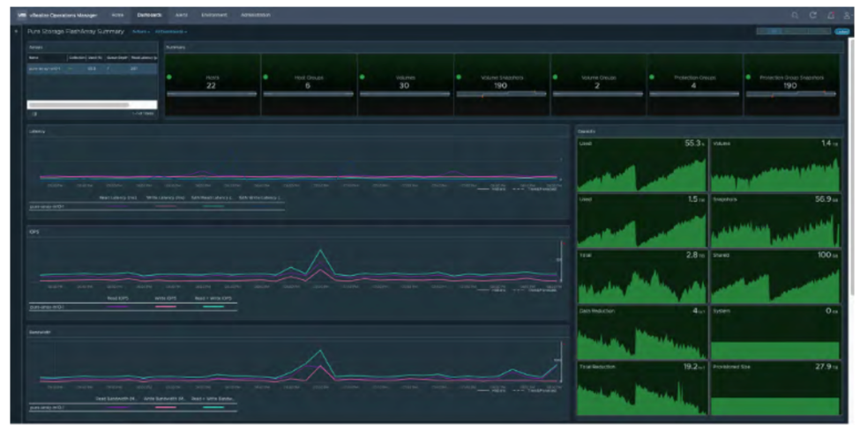
Task: Open the search magnifier icon
Action: [x=795, y=15]
